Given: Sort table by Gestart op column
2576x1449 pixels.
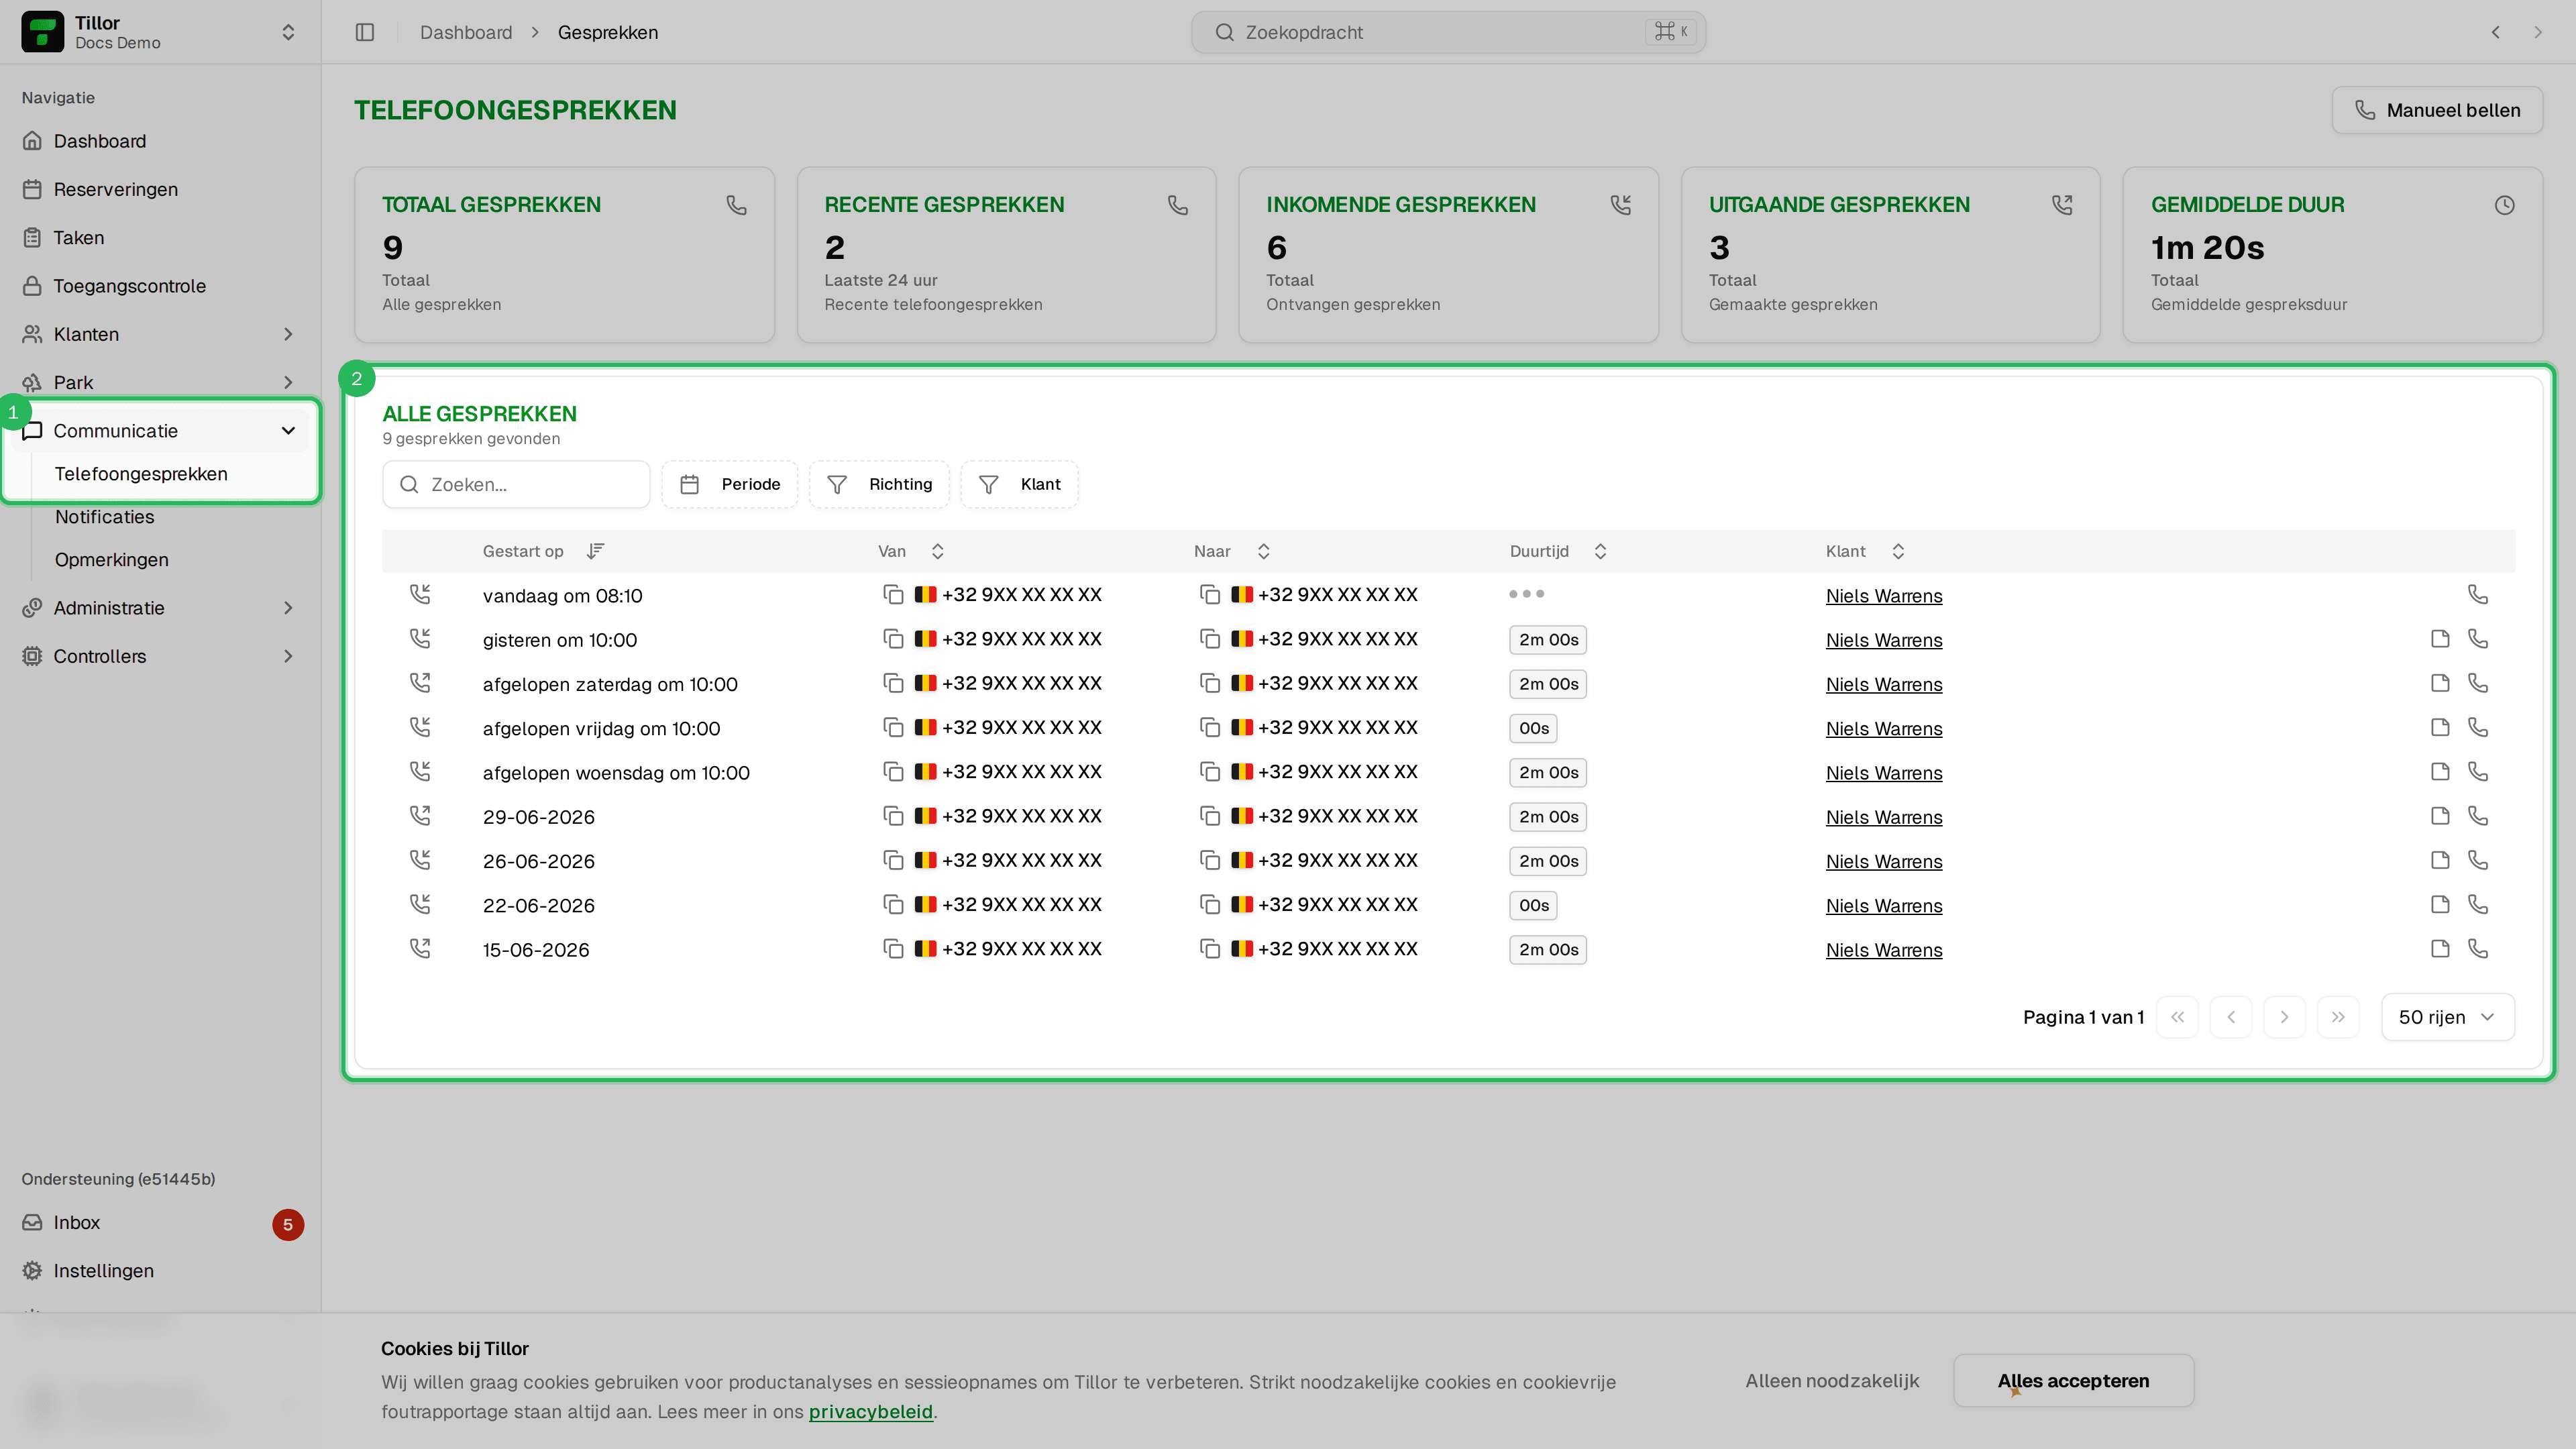Looking at the screenshot, I should (x=543, y=551).
